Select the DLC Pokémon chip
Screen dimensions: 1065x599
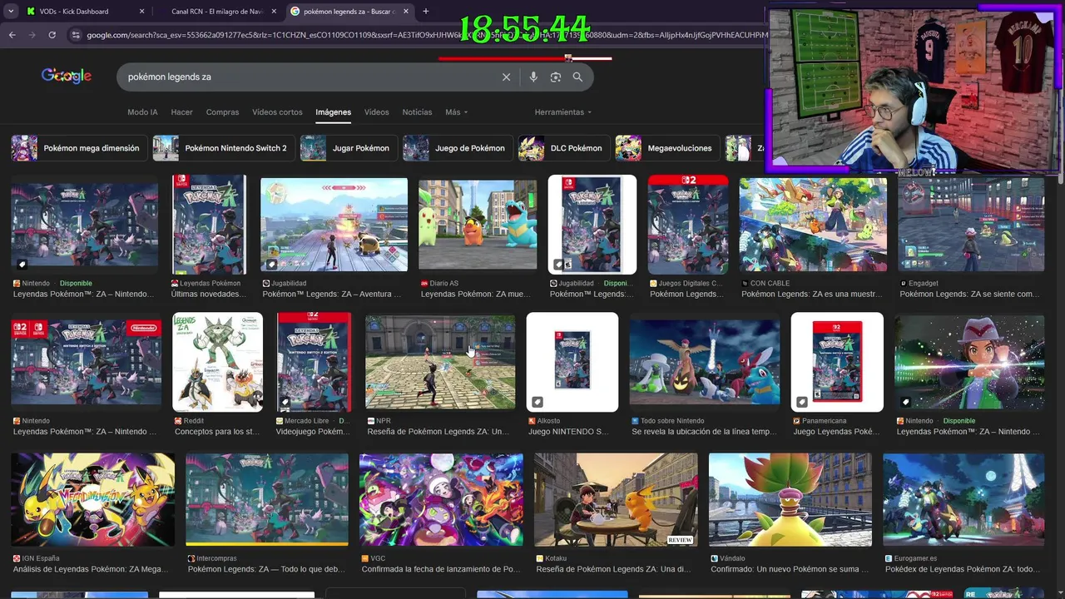coord(563,148)
